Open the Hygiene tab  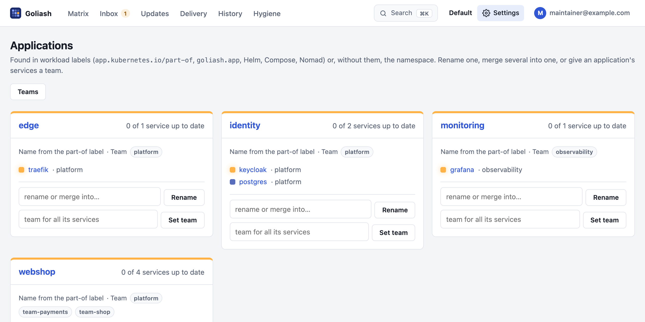click(x=267, y=14)
